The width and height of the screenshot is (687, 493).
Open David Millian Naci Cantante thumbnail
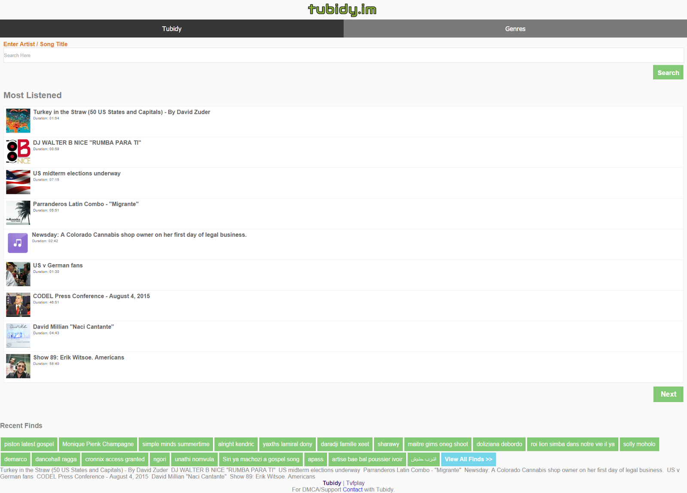(x=18, y=336)
